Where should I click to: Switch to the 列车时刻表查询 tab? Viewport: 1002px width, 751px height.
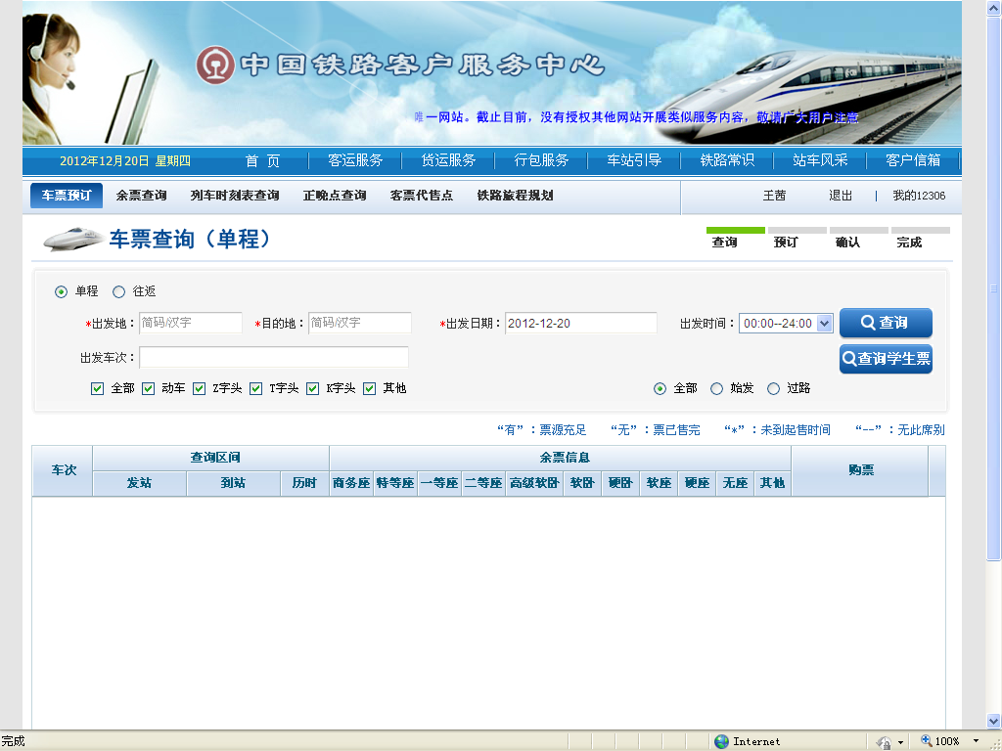click(235, 196)
